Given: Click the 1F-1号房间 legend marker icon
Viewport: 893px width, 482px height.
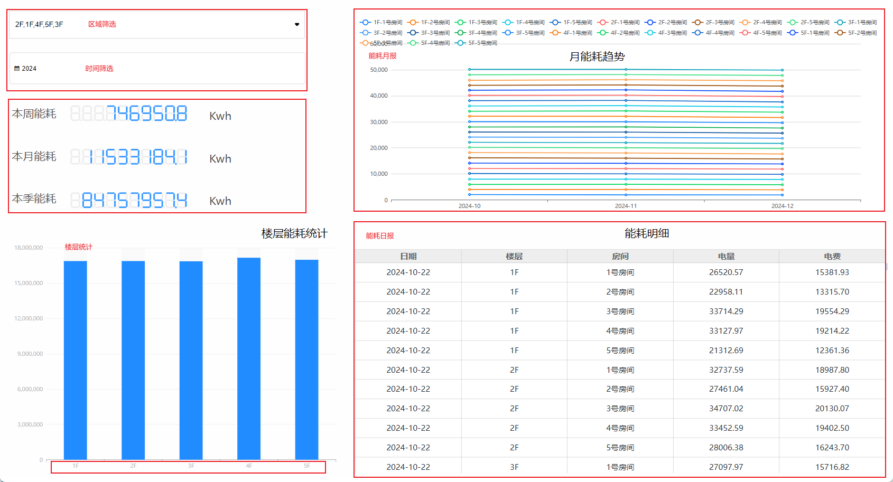Looking at the screenshot, I should 365,22.
